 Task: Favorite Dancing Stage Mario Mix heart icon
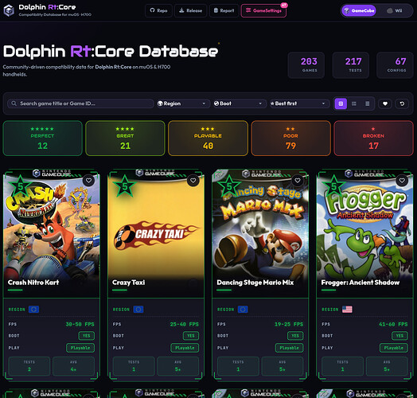pos(298,181)
